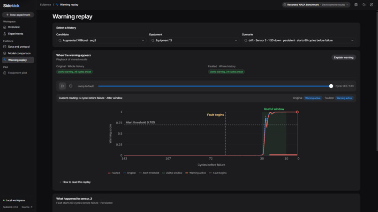Click the page vertical scrollbar
378x212 pixels.
pyautogui.click(x=377, y=80)
